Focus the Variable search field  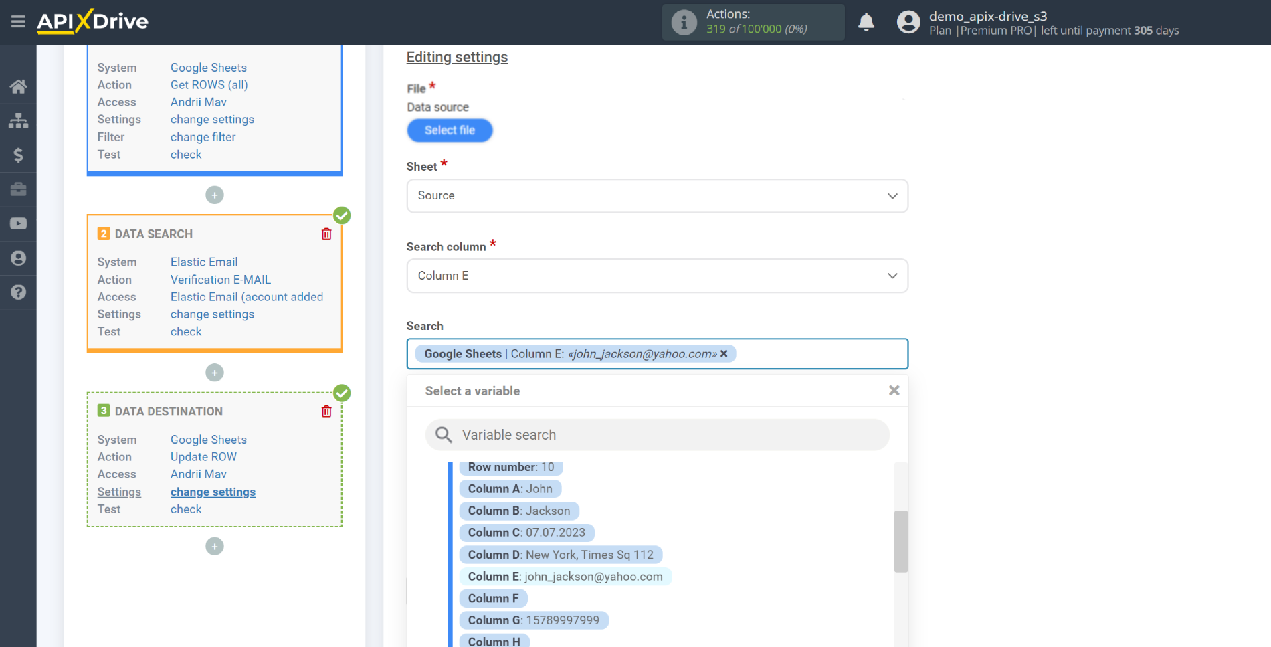[x=657, y=435]
